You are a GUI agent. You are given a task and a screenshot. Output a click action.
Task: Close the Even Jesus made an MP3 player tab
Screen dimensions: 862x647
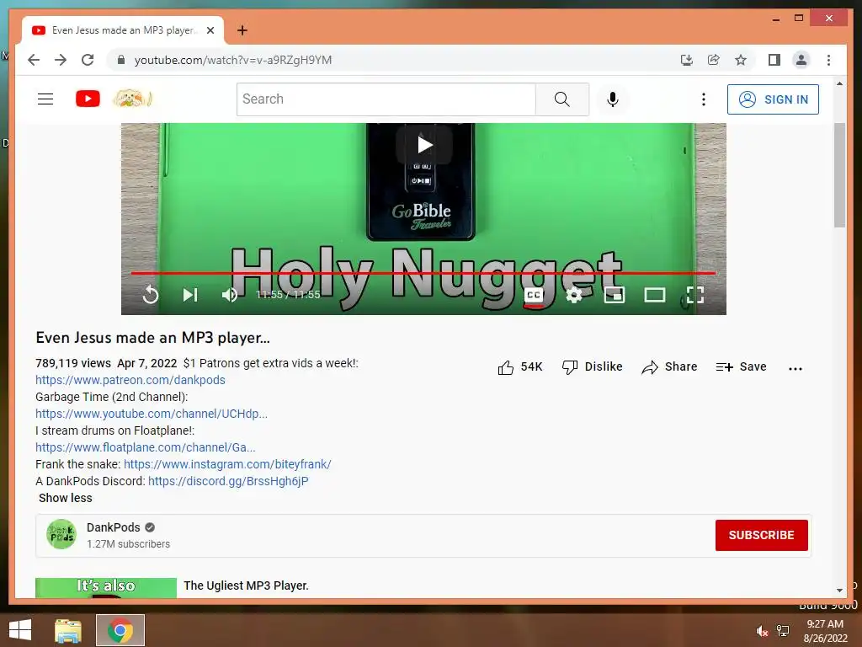tap(210, 30)
